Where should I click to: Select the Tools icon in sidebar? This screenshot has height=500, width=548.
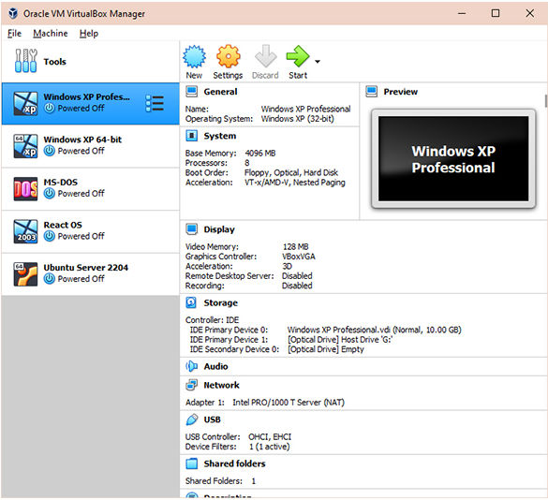[x=25, y=61]
